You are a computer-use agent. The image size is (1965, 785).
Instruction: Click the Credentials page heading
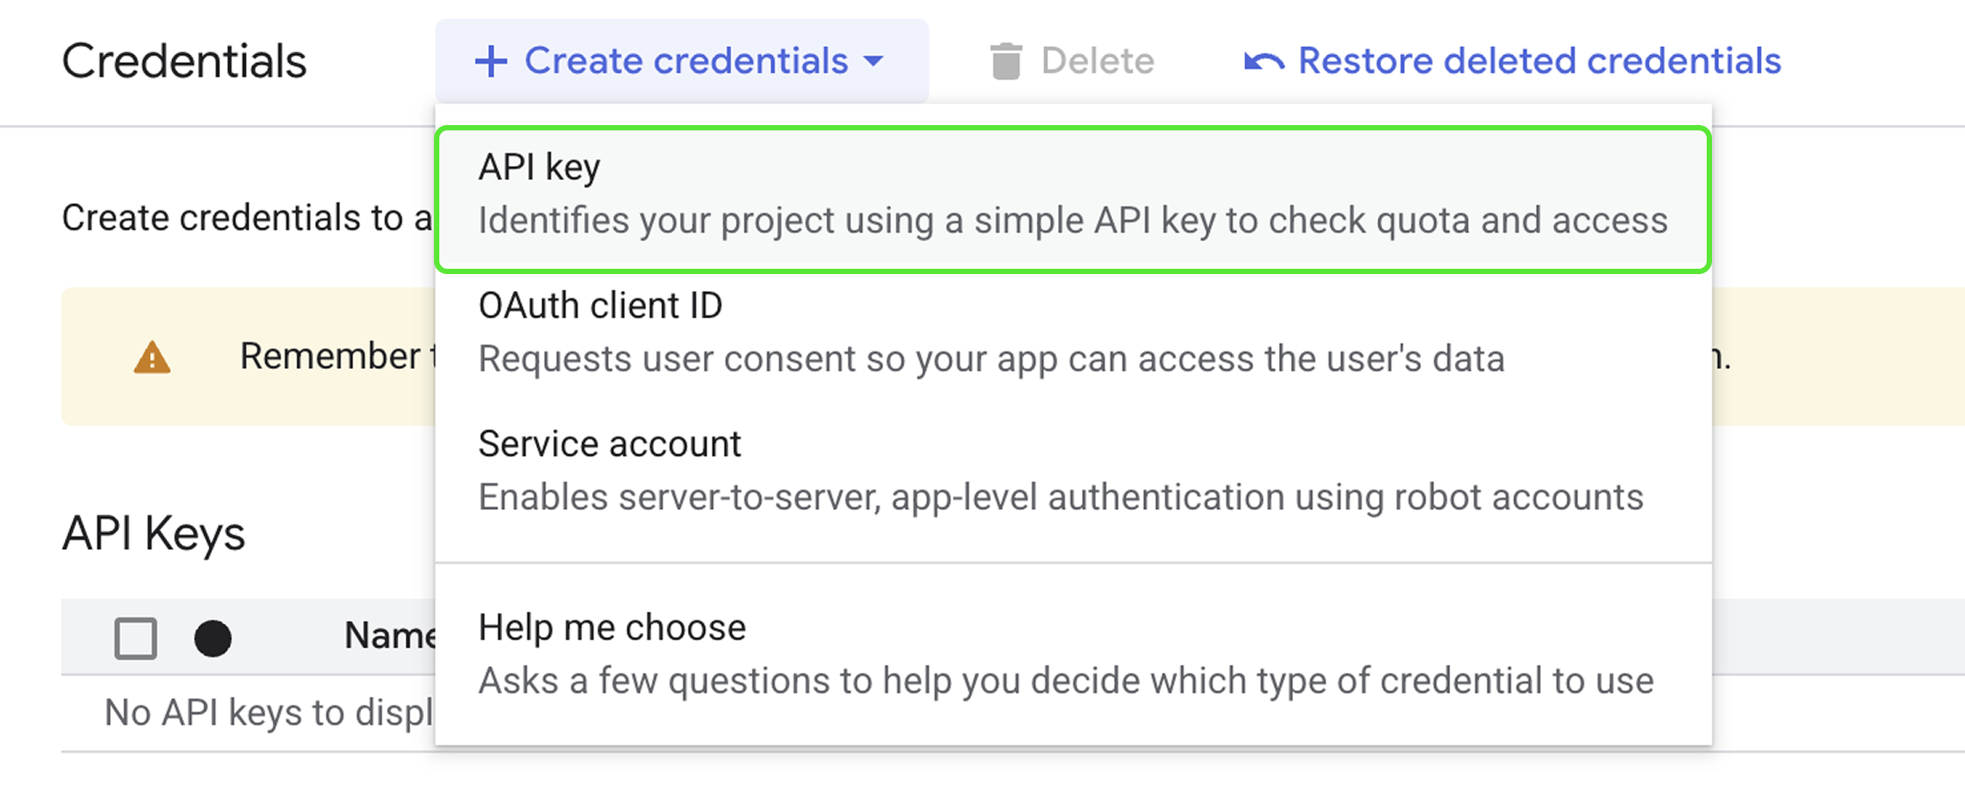click(x=185, y=61)
